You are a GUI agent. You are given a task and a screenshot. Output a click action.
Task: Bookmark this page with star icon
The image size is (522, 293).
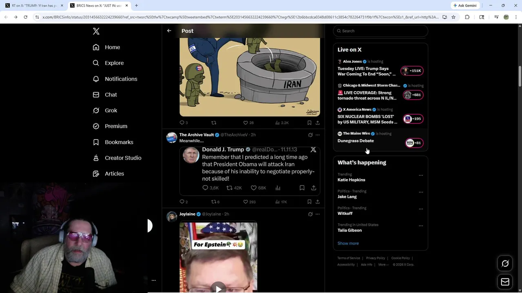pos(453,17)
